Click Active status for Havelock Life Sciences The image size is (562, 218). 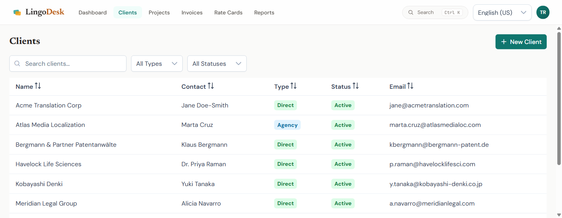343,164
